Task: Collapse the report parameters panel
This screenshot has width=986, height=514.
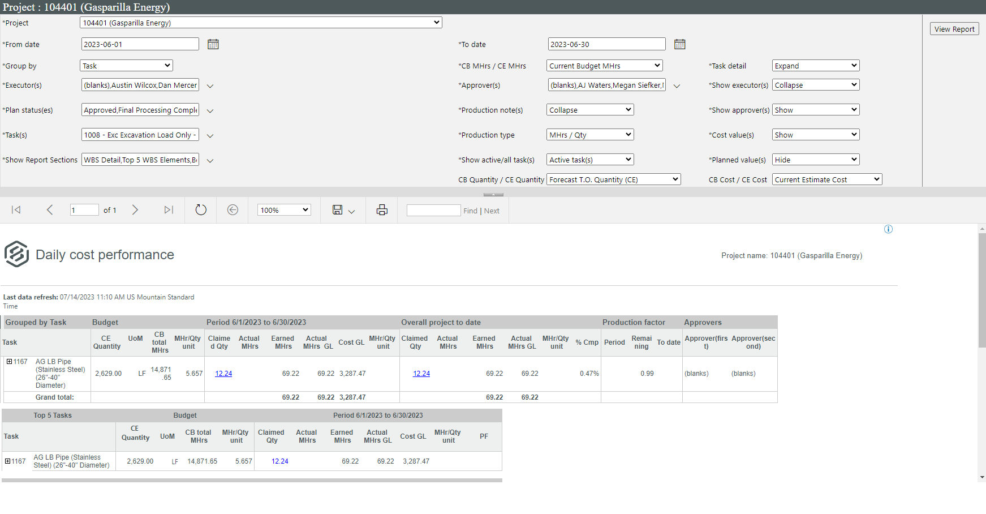Action: [493, 194]
